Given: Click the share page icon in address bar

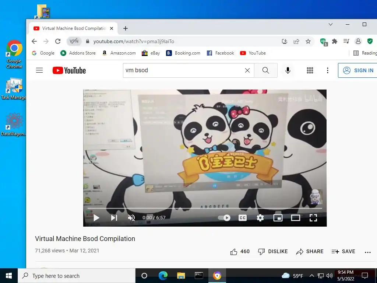Looking at the screenshot, I should point(296,41).
